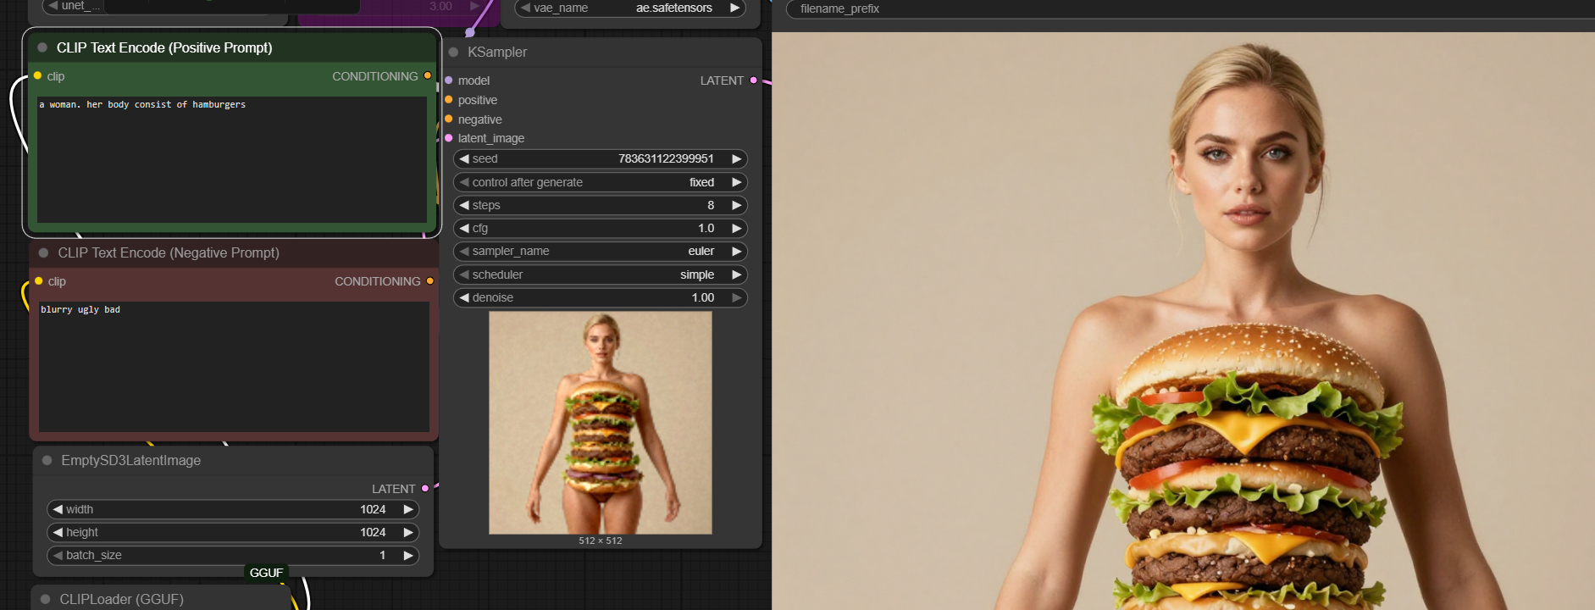Screen dimensions: 1595x610
Task: Decrease steps using the left arrow
Action: point(464,205)
